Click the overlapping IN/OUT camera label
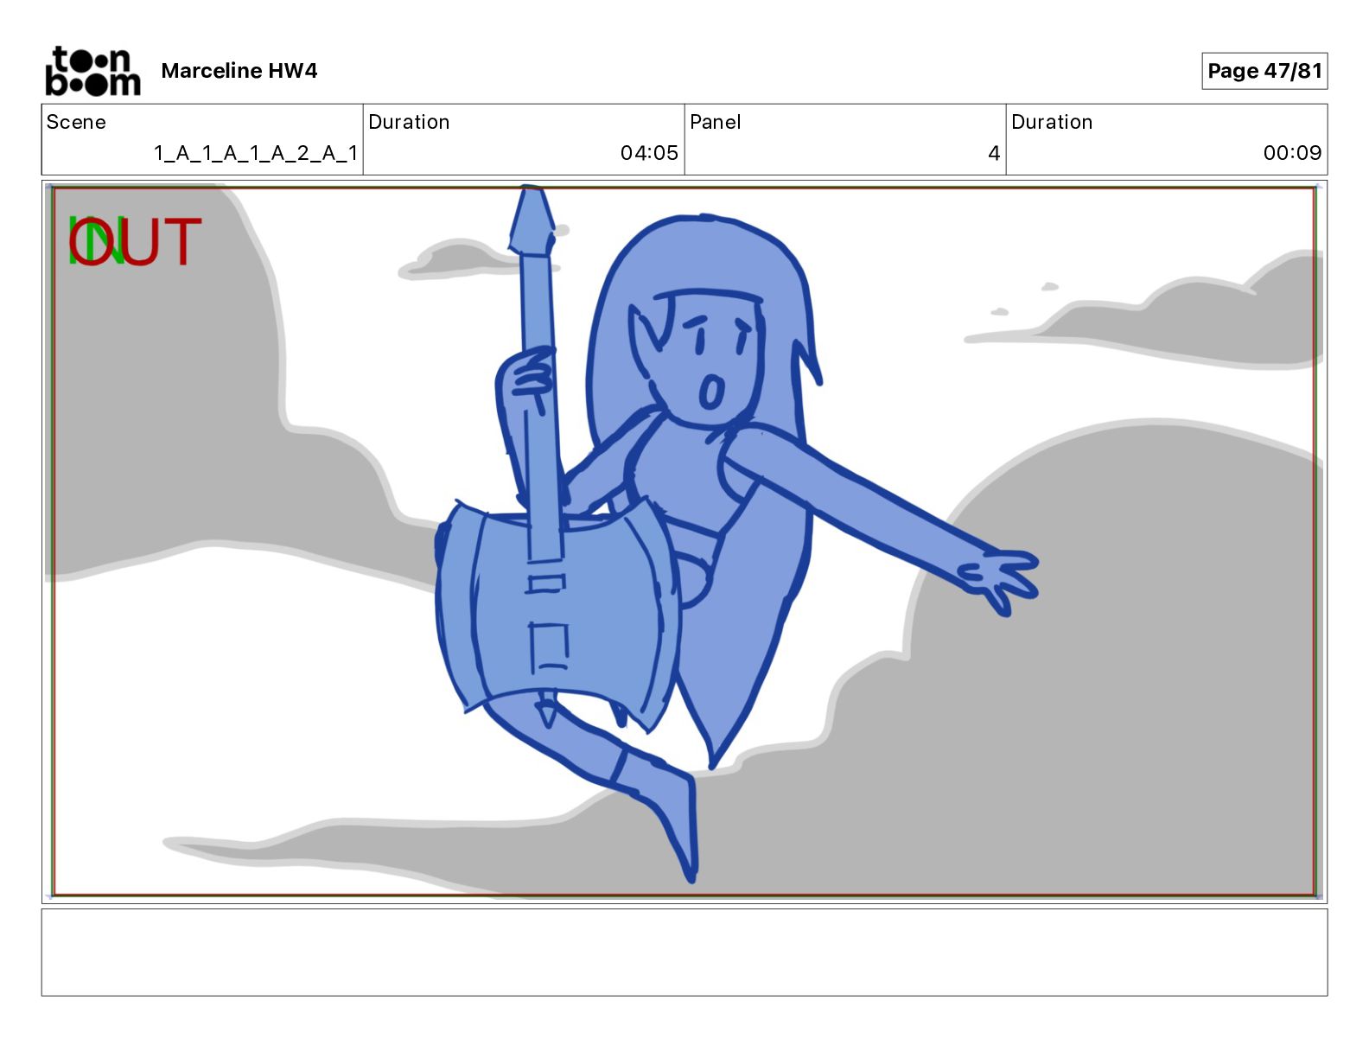The width and height of the screenshot is (1369, 1058). click(x=135, y=242)
